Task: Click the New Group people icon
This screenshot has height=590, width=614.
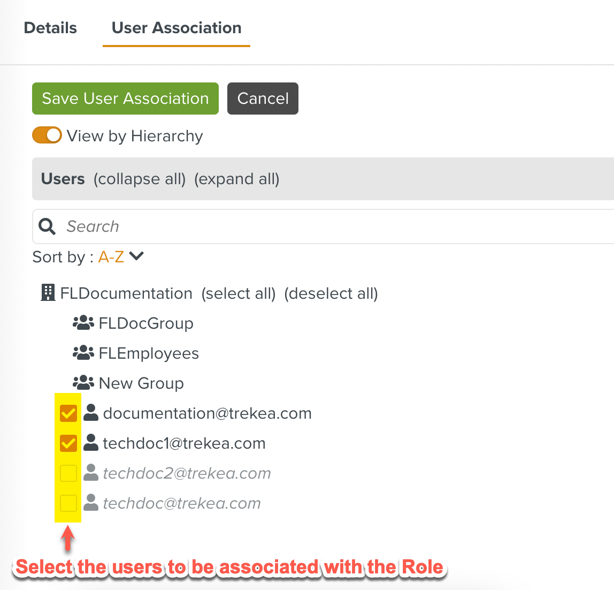Action: coord(83,383)
